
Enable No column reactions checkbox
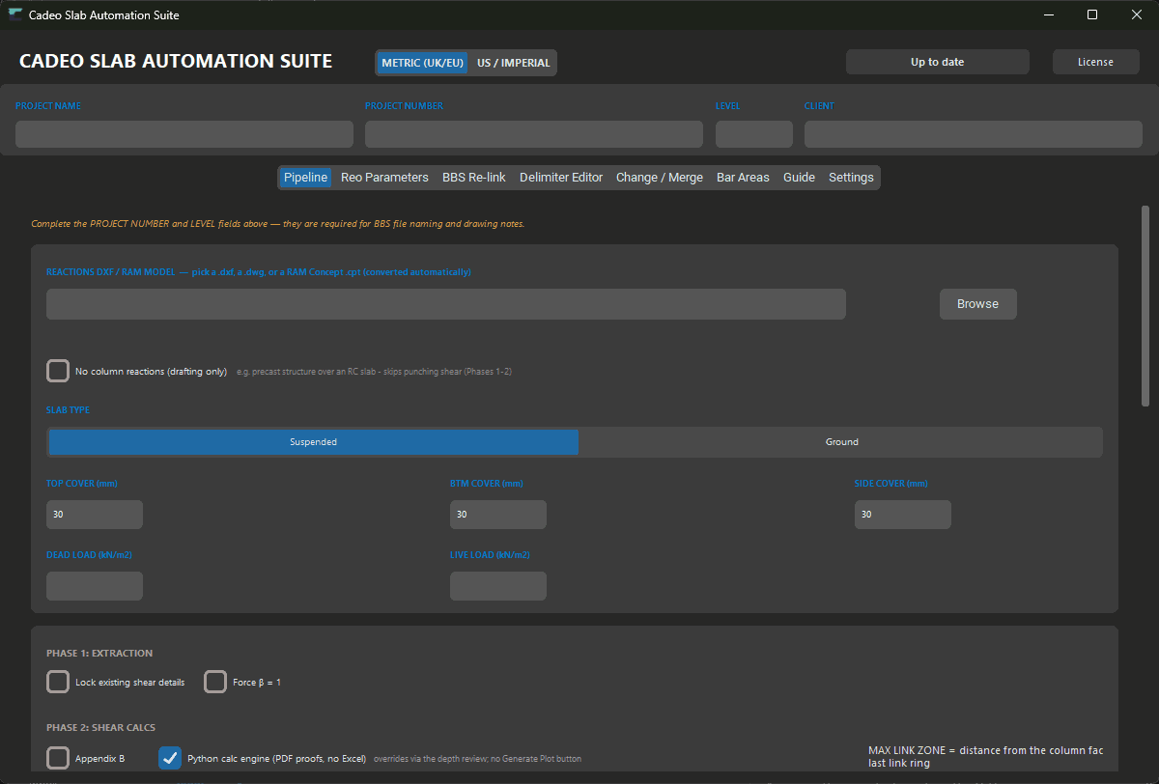(58, 371)
